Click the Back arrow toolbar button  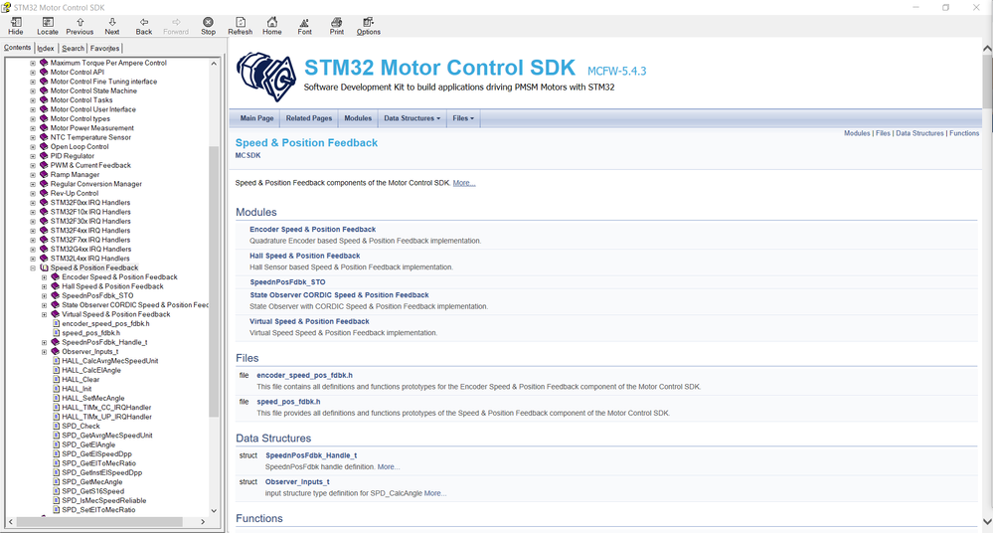(144, 26)
